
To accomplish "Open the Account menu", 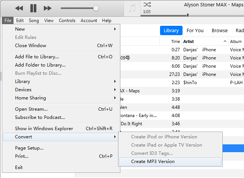I will (x=89, y=21).
